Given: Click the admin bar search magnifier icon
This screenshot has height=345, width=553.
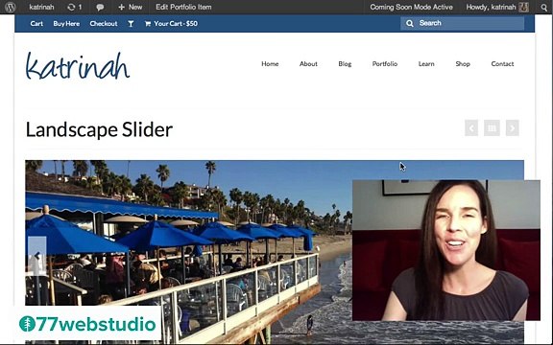Looking at the screenshot, I should [544, 7].
